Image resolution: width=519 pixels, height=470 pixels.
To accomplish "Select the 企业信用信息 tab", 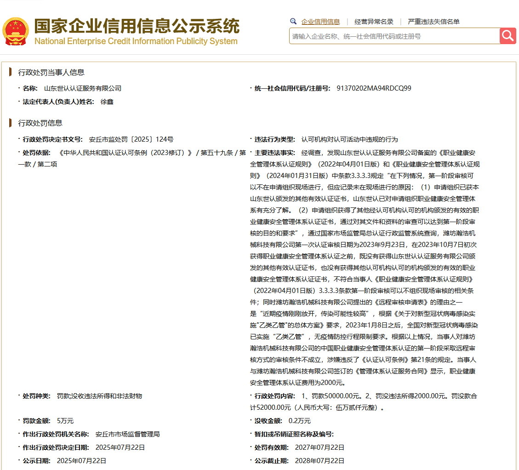I will [x=320, y=22].
